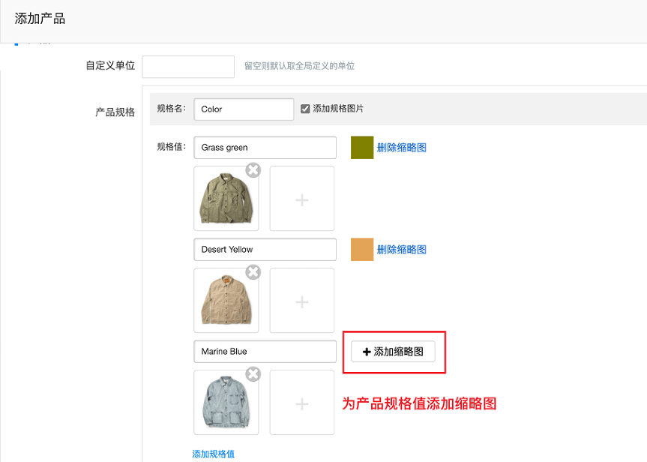This screenshot has height=462, width=647.
Task: Click inside the 自定义单位 input field
Action: [x=187, y=67]
